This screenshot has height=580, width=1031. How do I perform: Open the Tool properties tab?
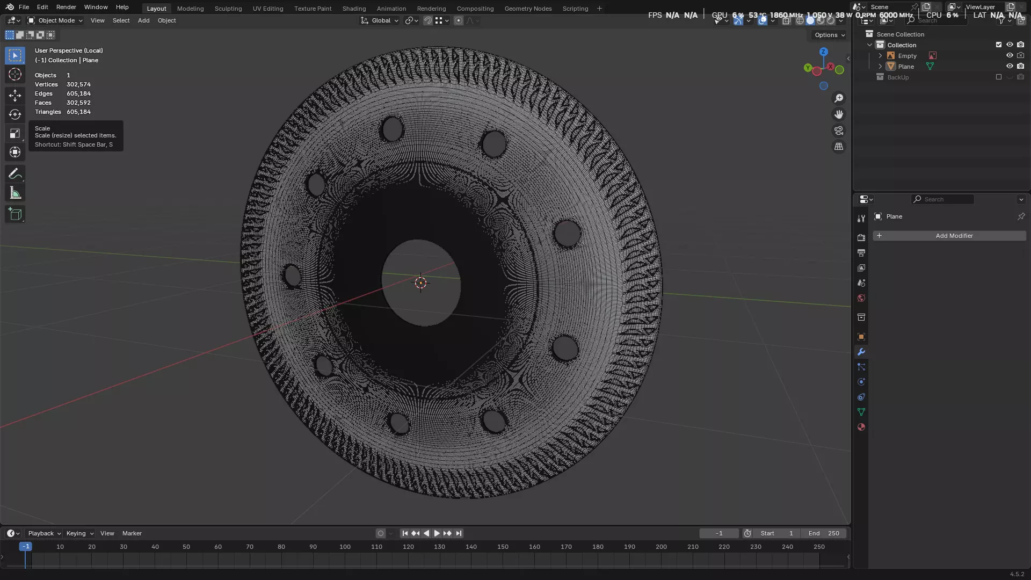(861, 219)
